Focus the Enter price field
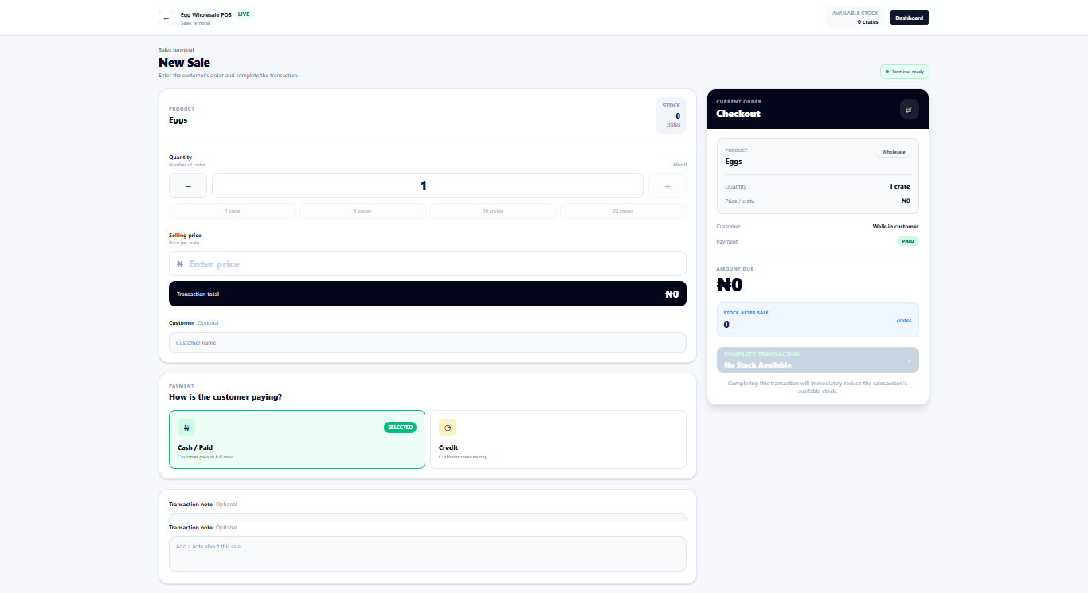Screen dimensions: 1088x593 point(428,263)
